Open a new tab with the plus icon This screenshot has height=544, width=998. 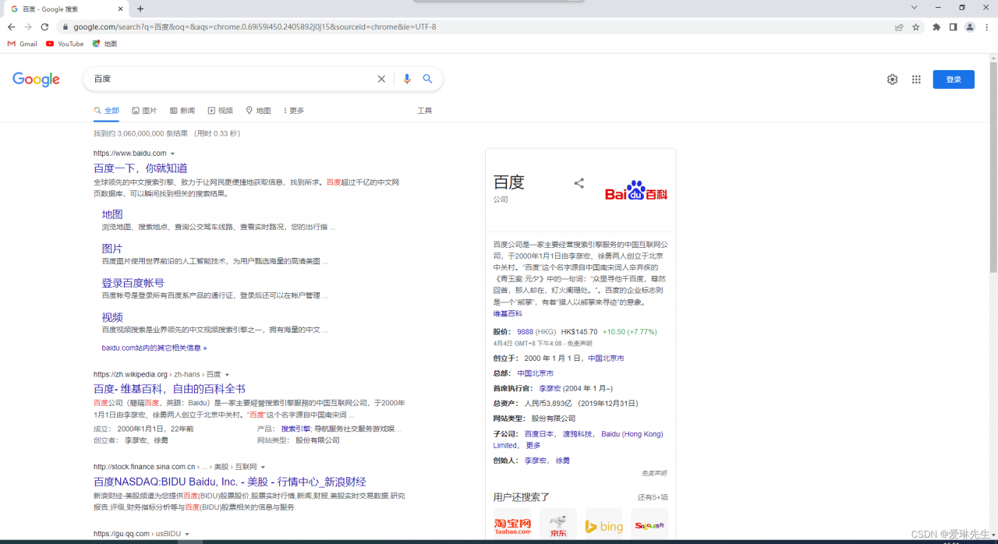[x=140, y=9]
